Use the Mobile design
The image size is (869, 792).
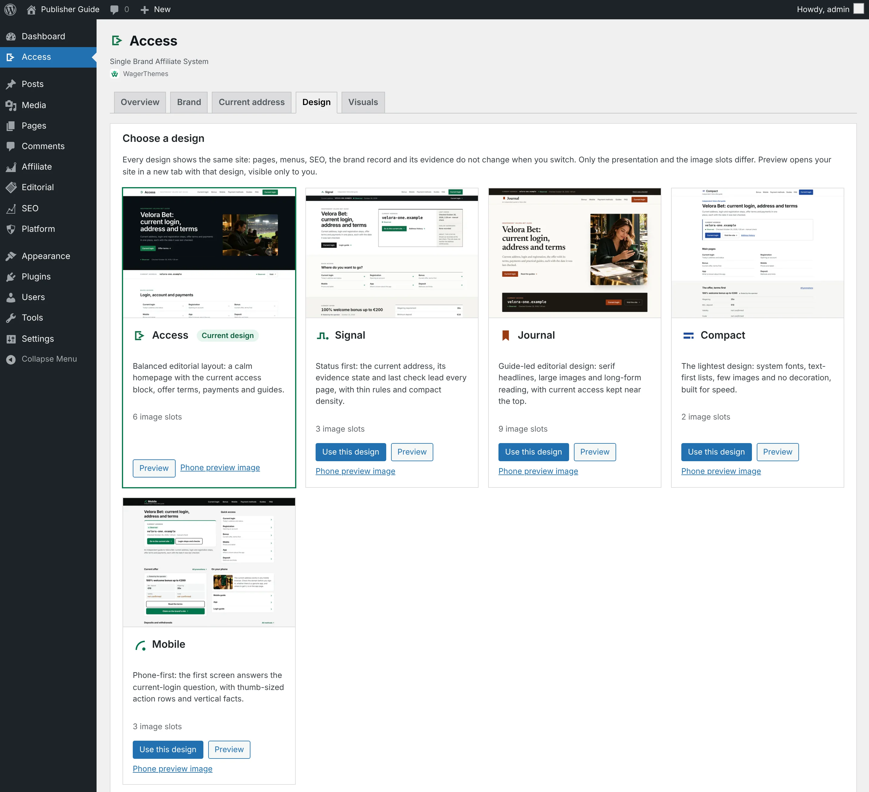[x=168, y=749]
